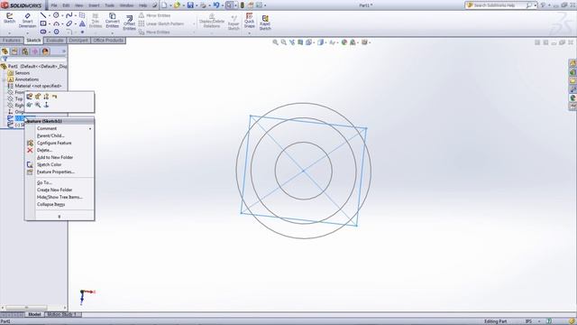Screen dimensions: 577x325
Task: Open the View menu
Action: [x=78, y=5]
